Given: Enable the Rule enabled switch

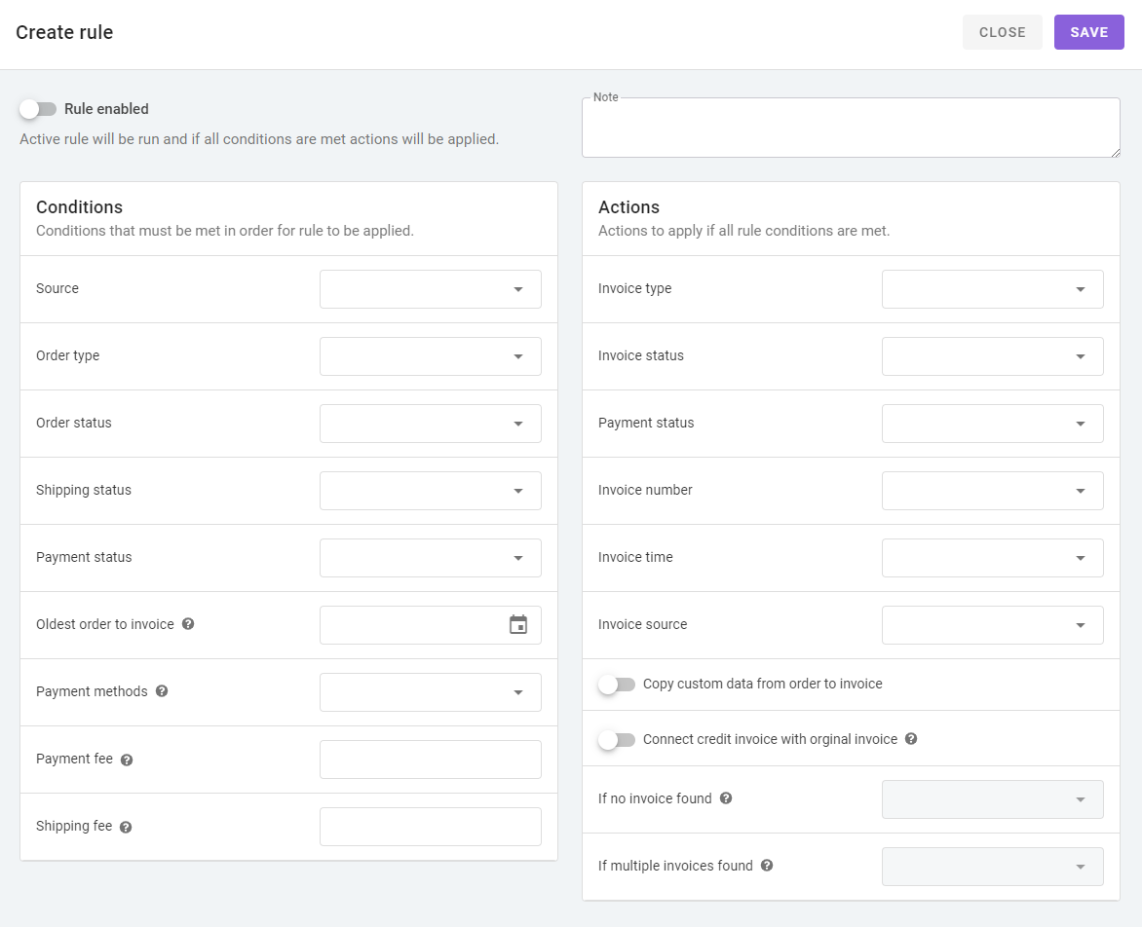Looking at the screenshot, I should [38, 109].
